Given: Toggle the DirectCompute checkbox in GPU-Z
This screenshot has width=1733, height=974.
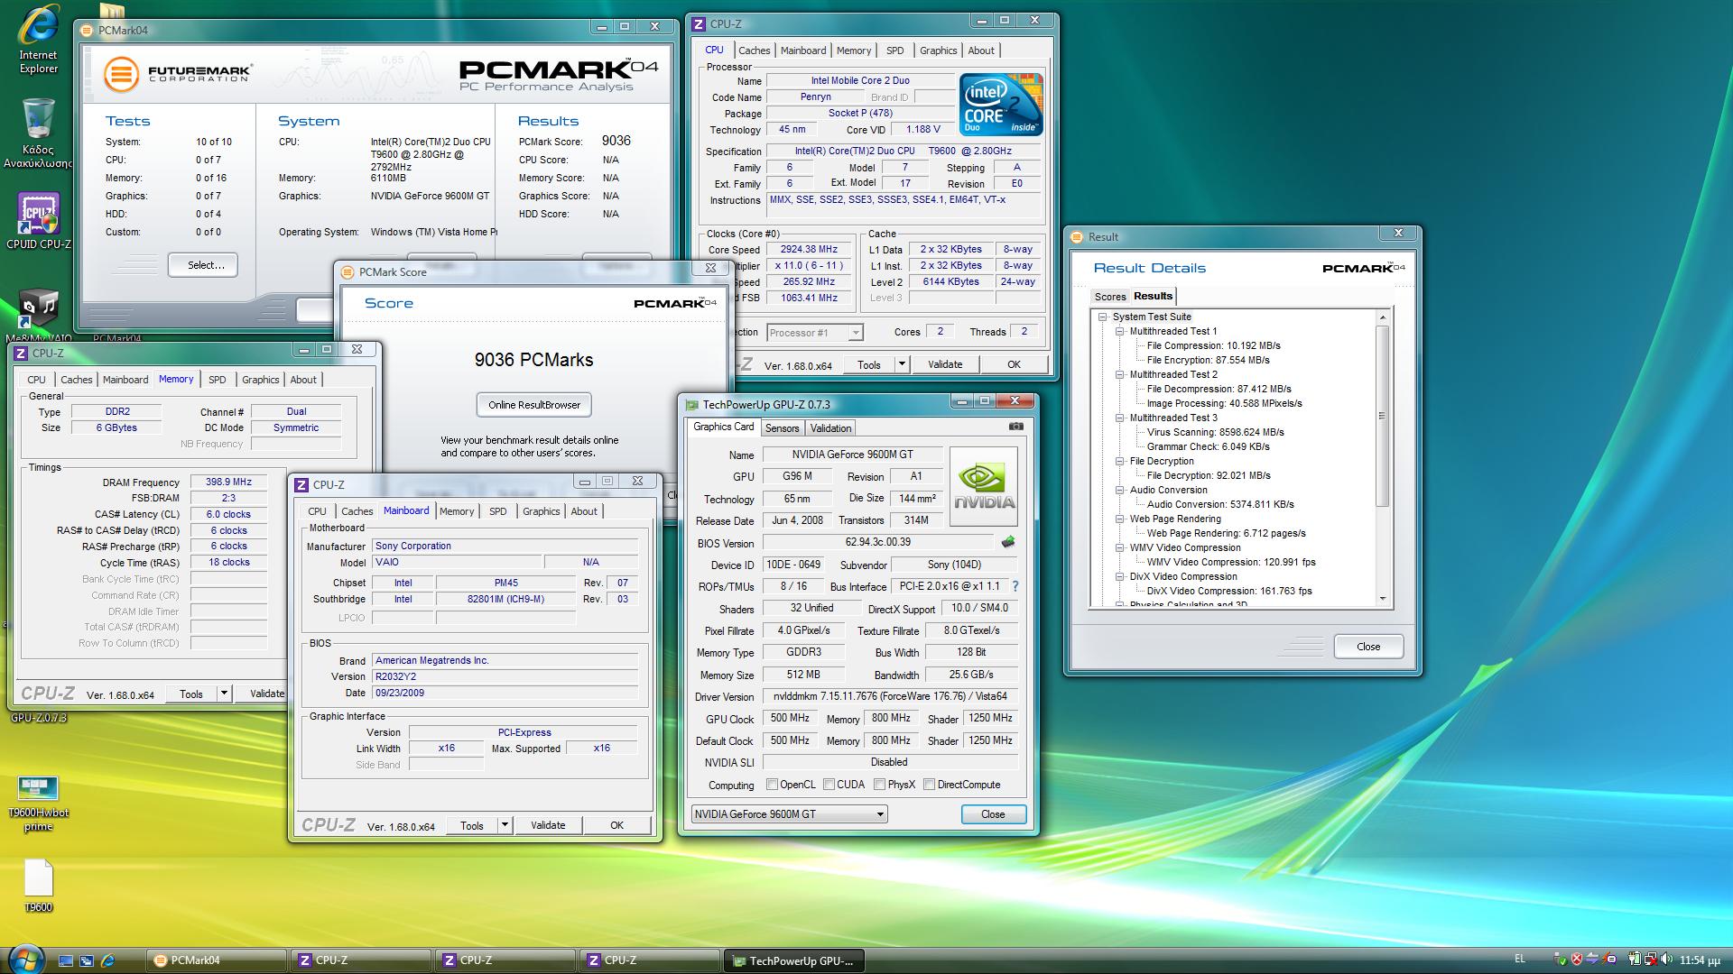Looking at the screenshot, I should 929,785.
